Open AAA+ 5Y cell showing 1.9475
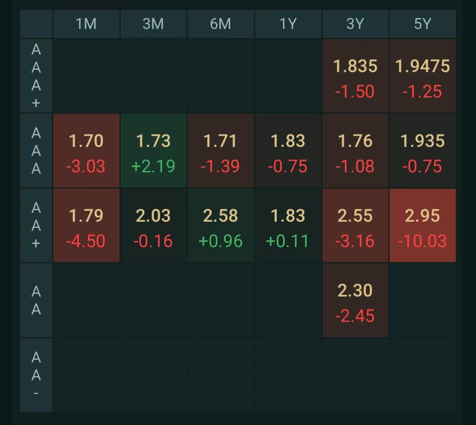 [x=423, y=76]
